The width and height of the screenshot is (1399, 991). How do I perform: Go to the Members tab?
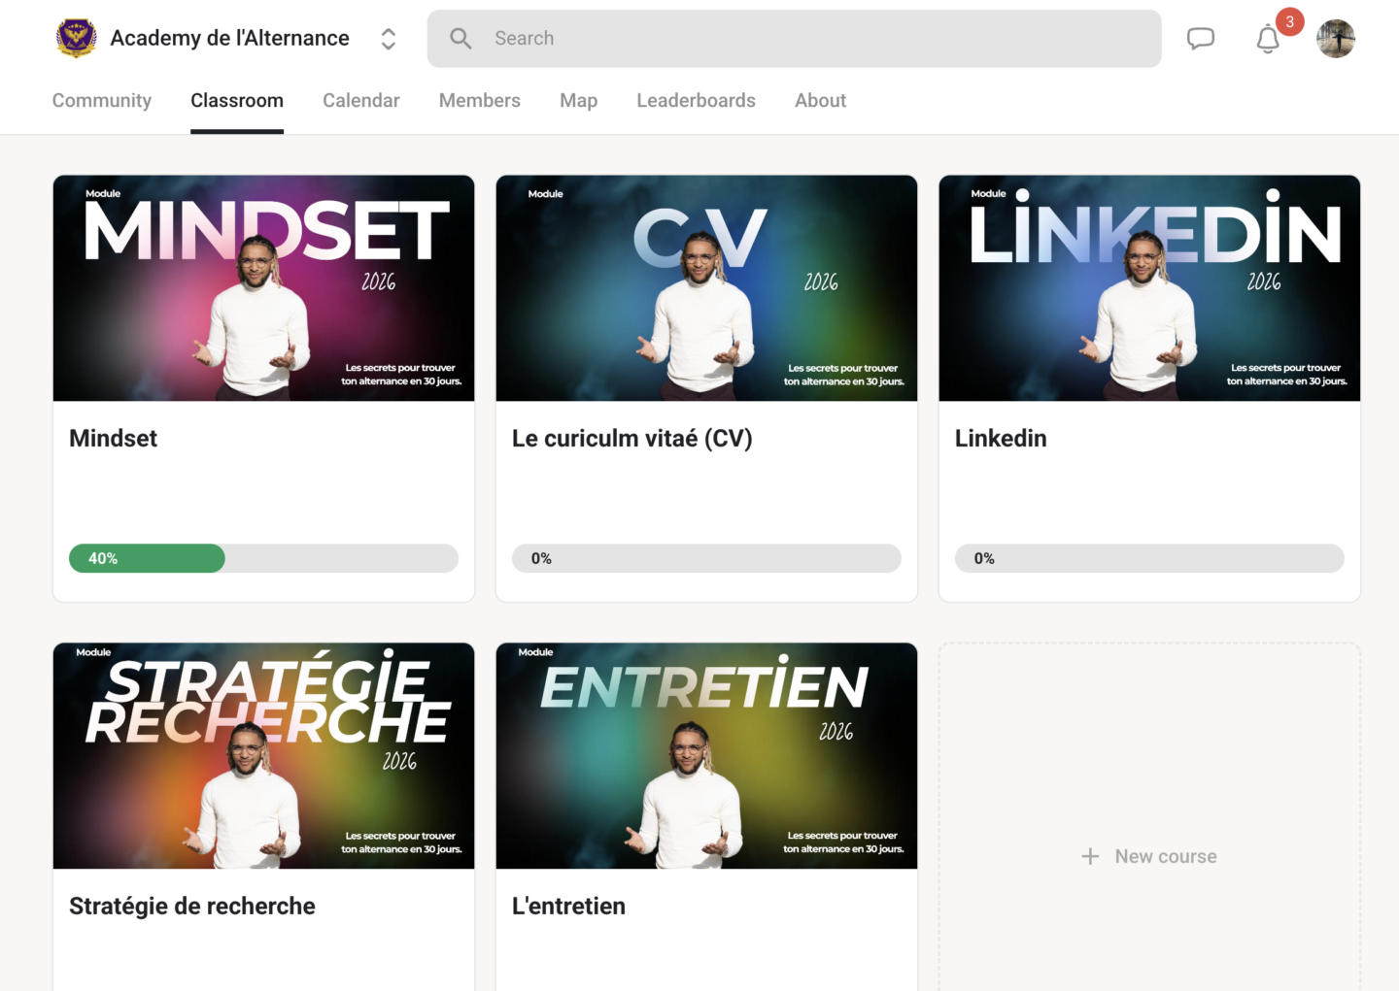[x=480, y=101]
